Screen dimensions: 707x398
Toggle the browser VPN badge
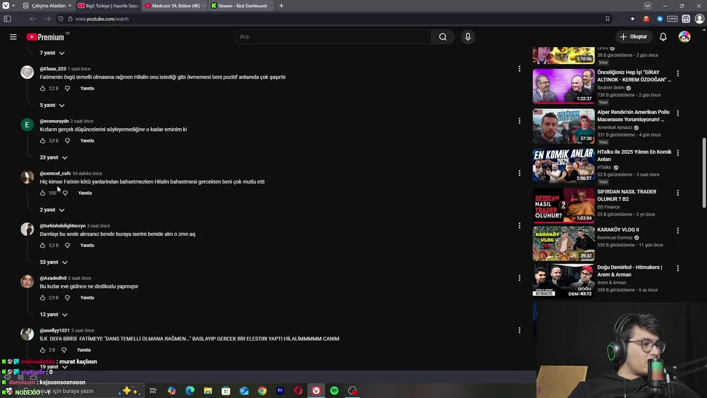pos(672,19)
